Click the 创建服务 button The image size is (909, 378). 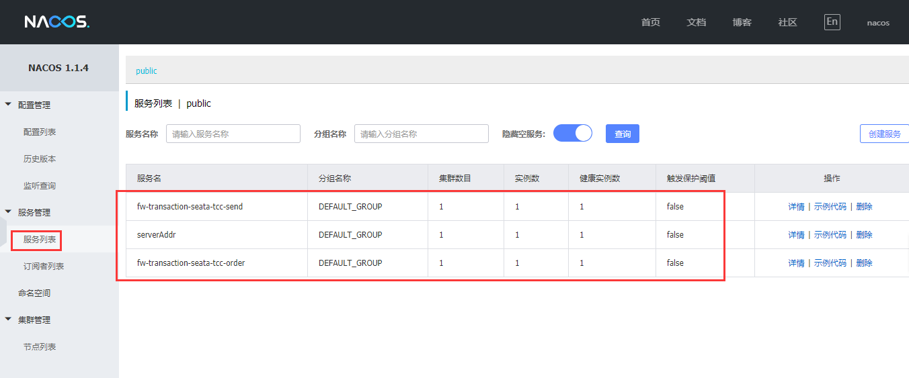pos(884,134)
